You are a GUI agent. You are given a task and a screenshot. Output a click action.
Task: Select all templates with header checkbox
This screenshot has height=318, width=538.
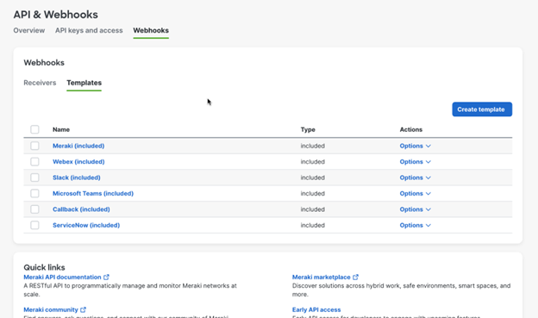pyautogui.click(x=34, y=129)
